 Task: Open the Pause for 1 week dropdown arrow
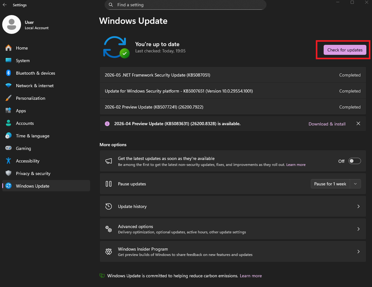click(355, 184)
